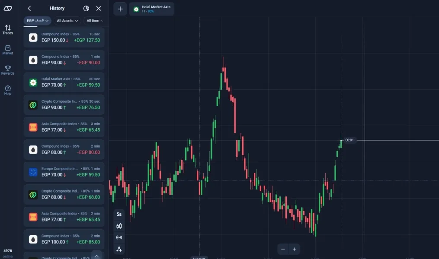Change the 5s chart timeframe
This screenshot has width=439, height=259.
(x=119, y=214)
